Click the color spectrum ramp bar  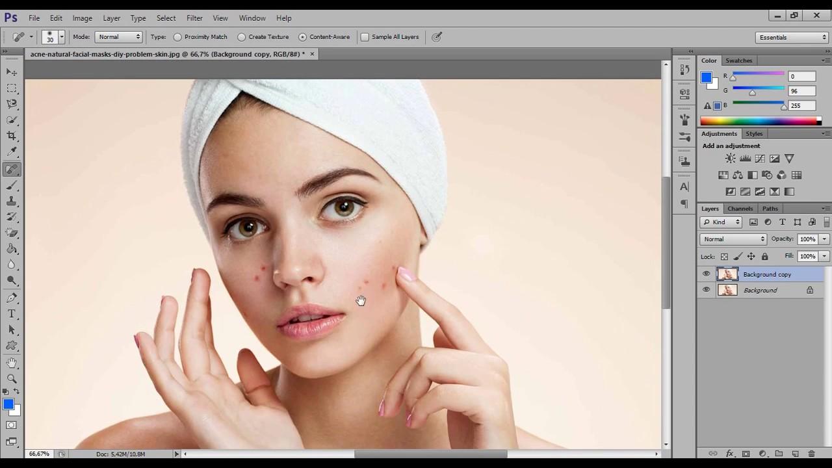click(x=758, y=121)
